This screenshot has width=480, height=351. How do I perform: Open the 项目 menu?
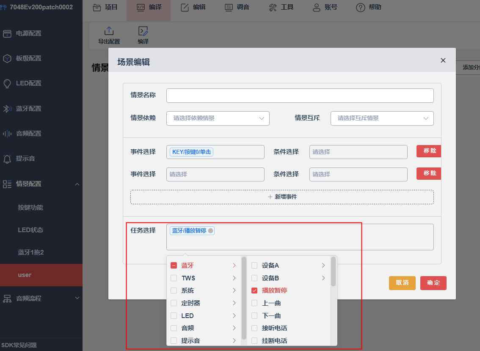(105, 7)
